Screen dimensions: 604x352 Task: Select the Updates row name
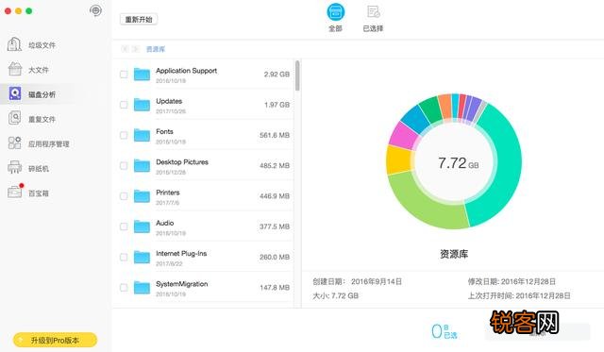pyautogui.click(x=169, y=101)
